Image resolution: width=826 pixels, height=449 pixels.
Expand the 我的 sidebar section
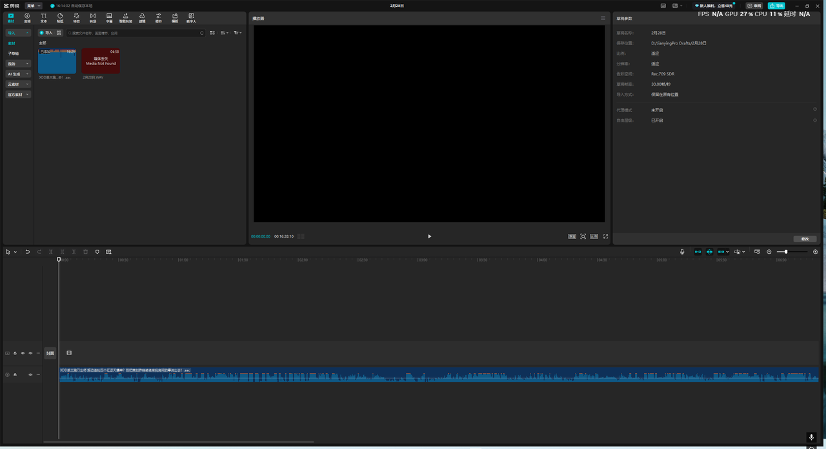point(18,64)
